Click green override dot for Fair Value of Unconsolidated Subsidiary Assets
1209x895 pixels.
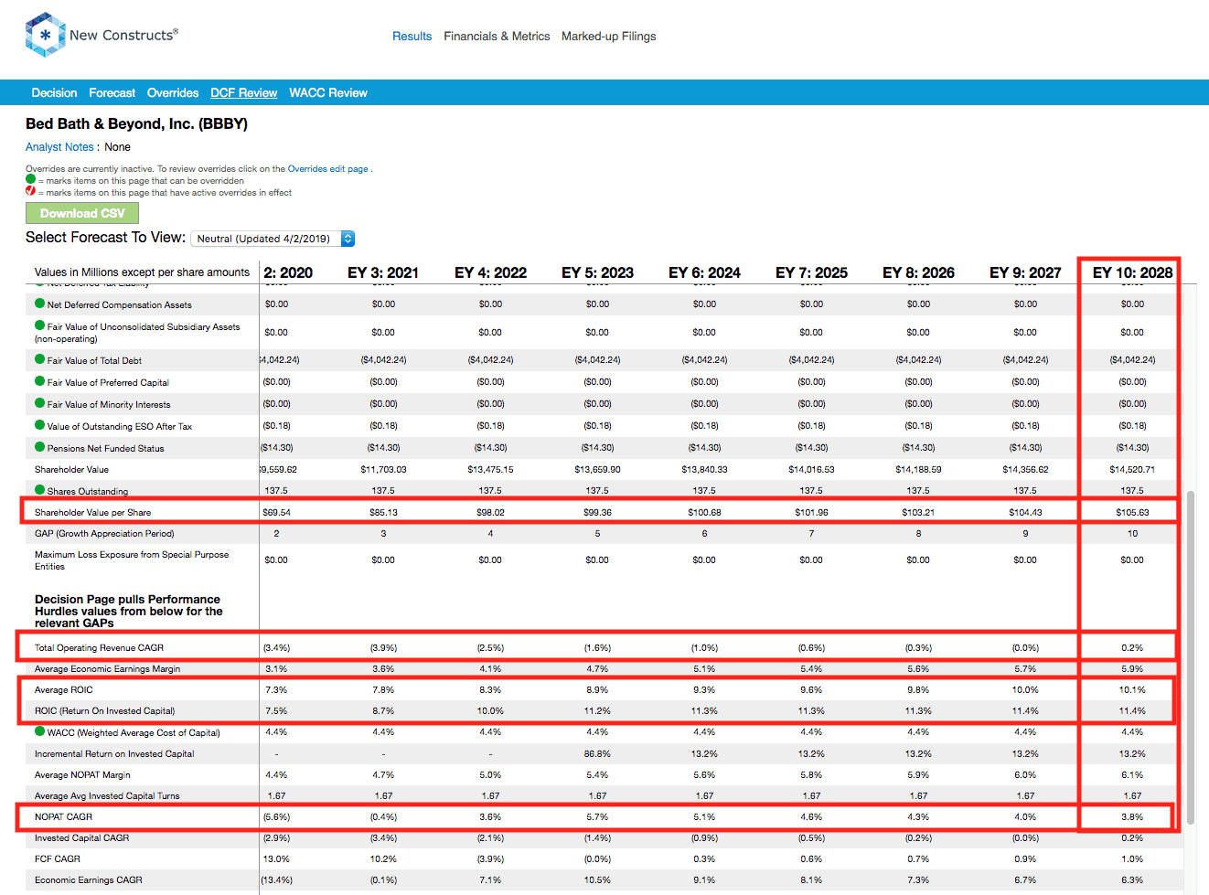coord(39,325)
